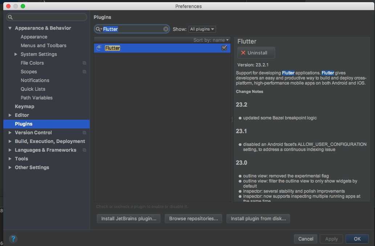Select Keymap settings page
Image resolution: width=375 pixels, height=246 pixels.
pyautogui.click(x=24, y=106)
